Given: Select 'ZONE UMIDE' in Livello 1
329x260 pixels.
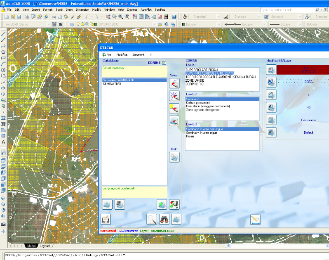Looking at the screenshot, I should (x=195, y=80).
